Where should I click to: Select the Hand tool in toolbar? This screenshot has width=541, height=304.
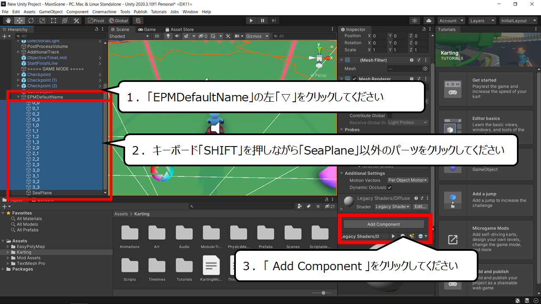coord(8,20)
